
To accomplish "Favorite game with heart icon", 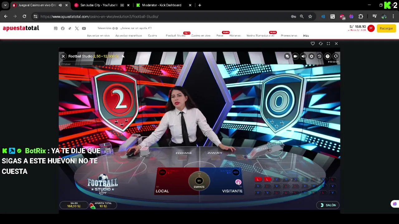I will (x=313, y=44).
